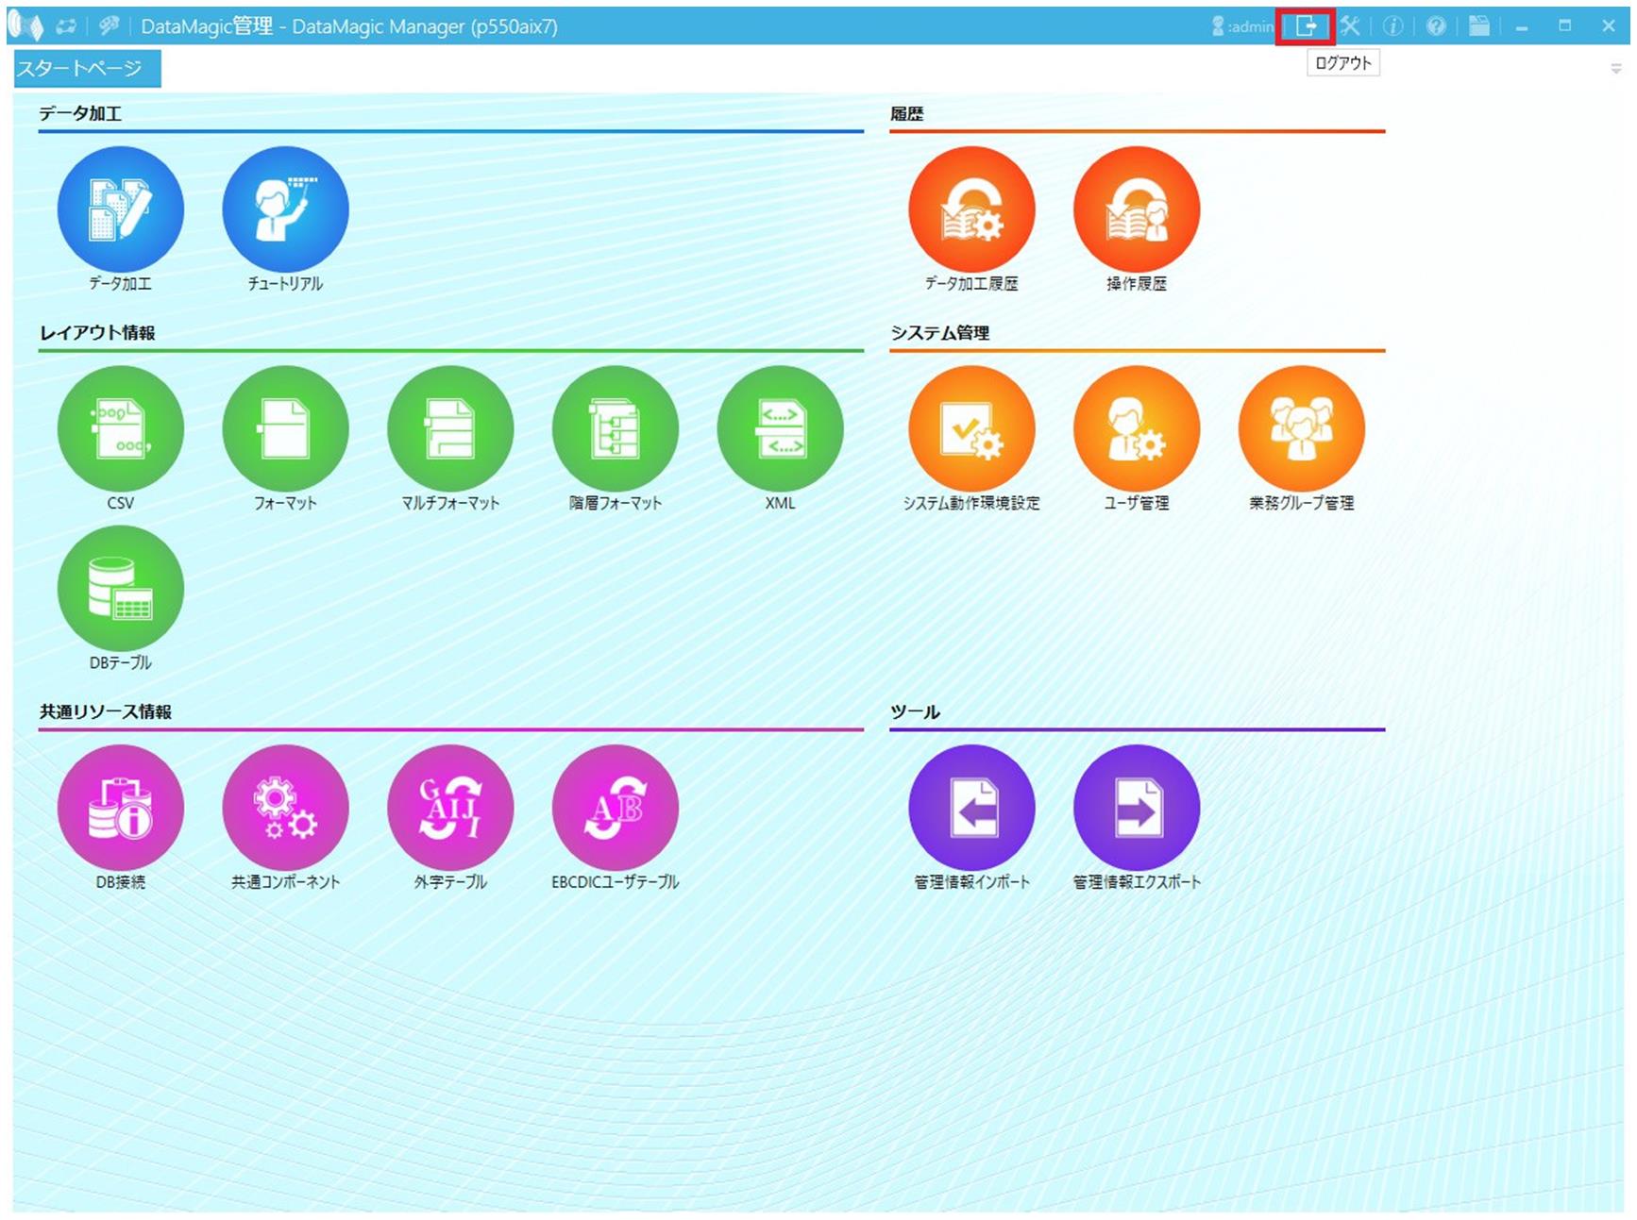Click the reconnect arrows icon in title bar

[66, 26]
